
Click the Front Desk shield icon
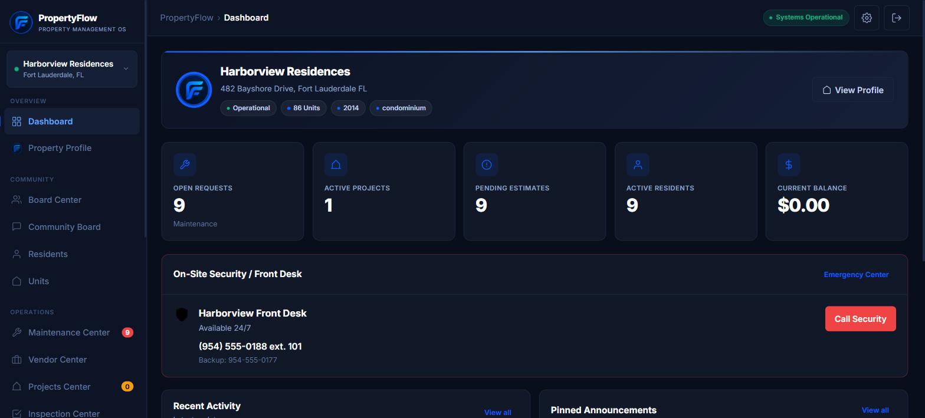[x=182, y=314]
